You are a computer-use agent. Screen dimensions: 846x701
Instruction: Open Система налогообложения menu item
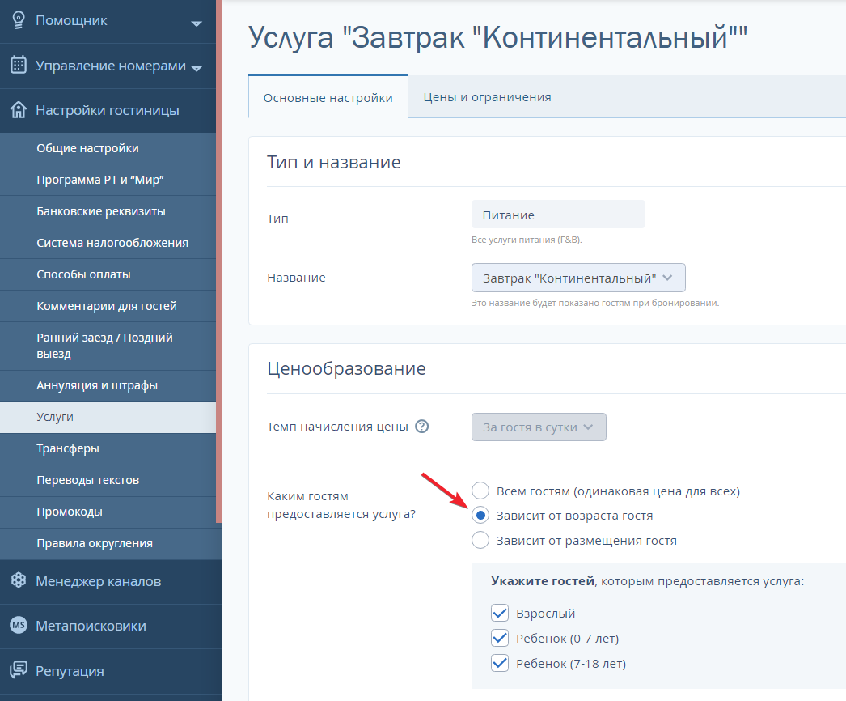click(108, 243)
